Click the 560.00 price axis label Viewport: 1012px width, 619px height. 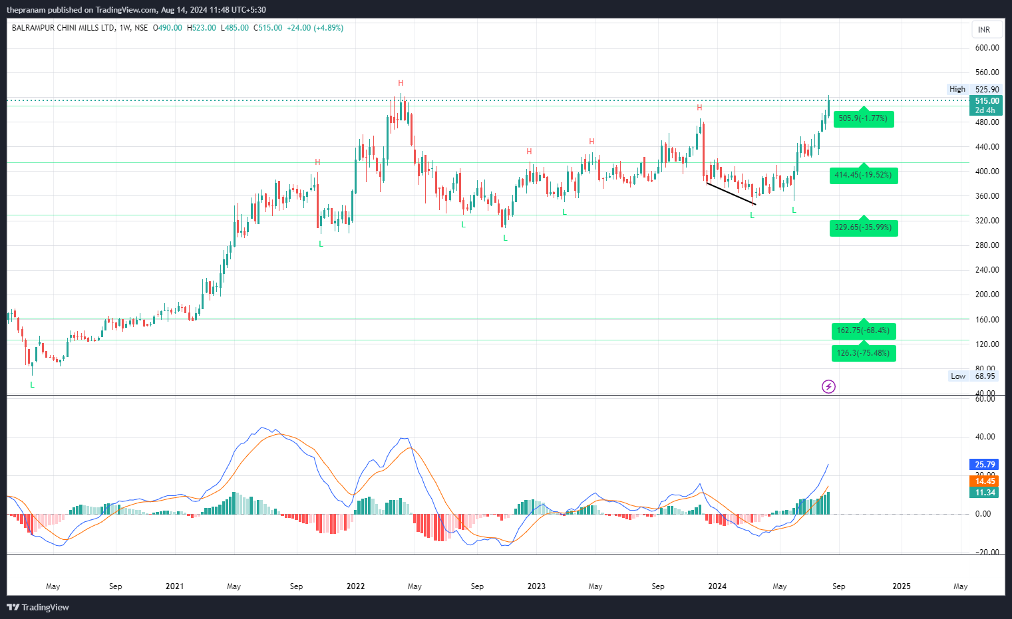point(987,72)
